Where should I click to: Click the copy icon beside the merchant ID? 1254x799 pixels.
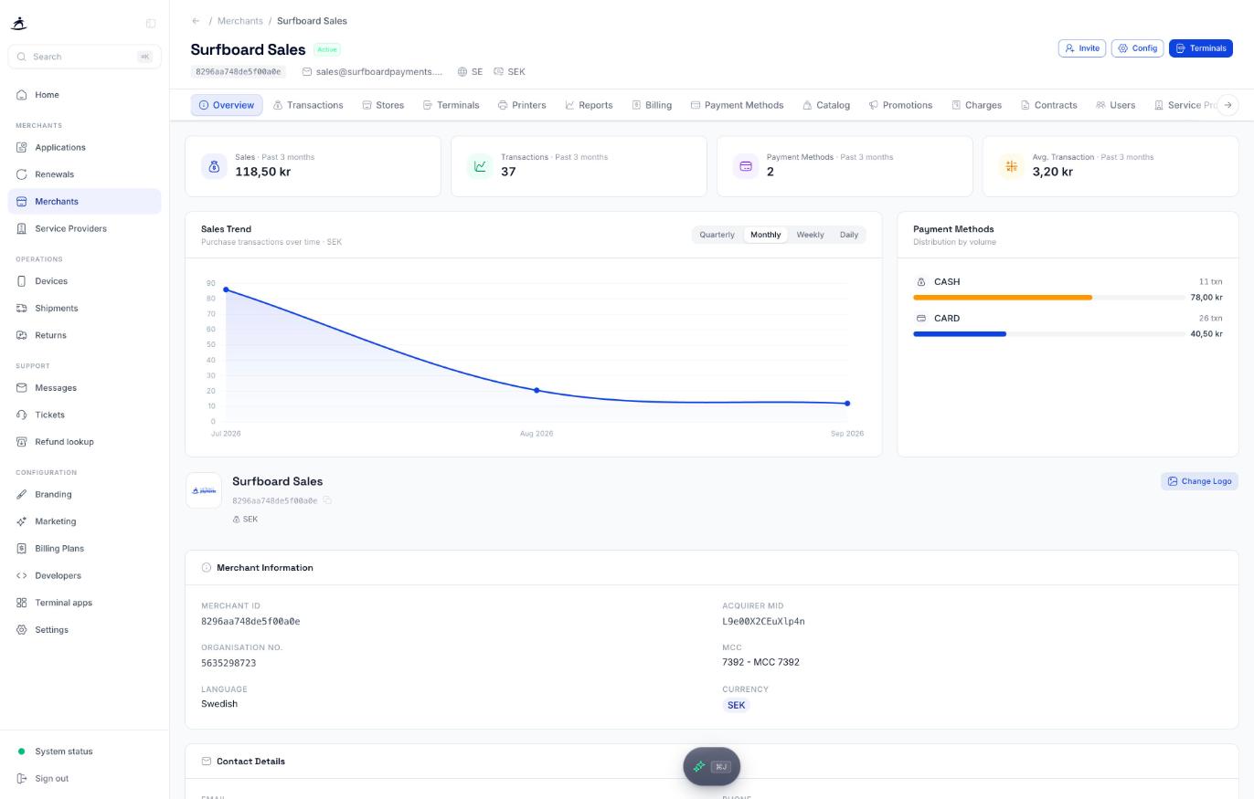(327, 500)
